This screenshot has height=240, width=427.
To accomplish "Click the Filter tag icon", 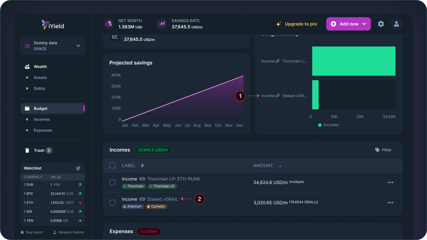I will [377, 150].
